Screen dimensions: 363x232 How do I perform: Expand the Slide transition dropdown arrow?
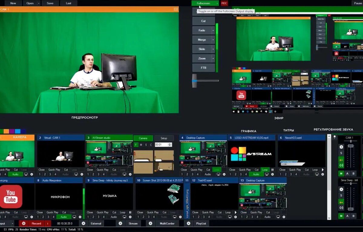coord(213,49)
